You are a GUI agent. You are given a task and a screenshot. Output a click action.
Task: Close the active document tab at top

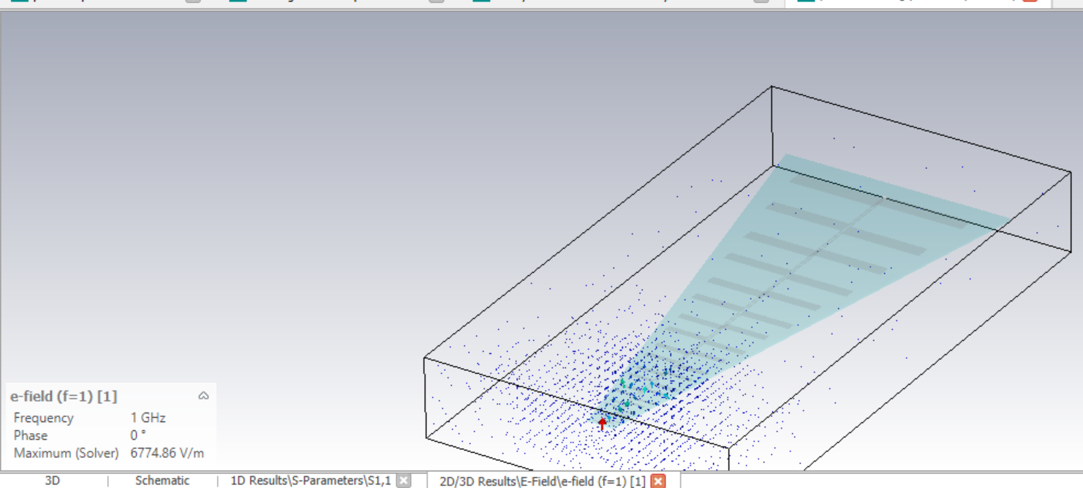[1030, 1]
